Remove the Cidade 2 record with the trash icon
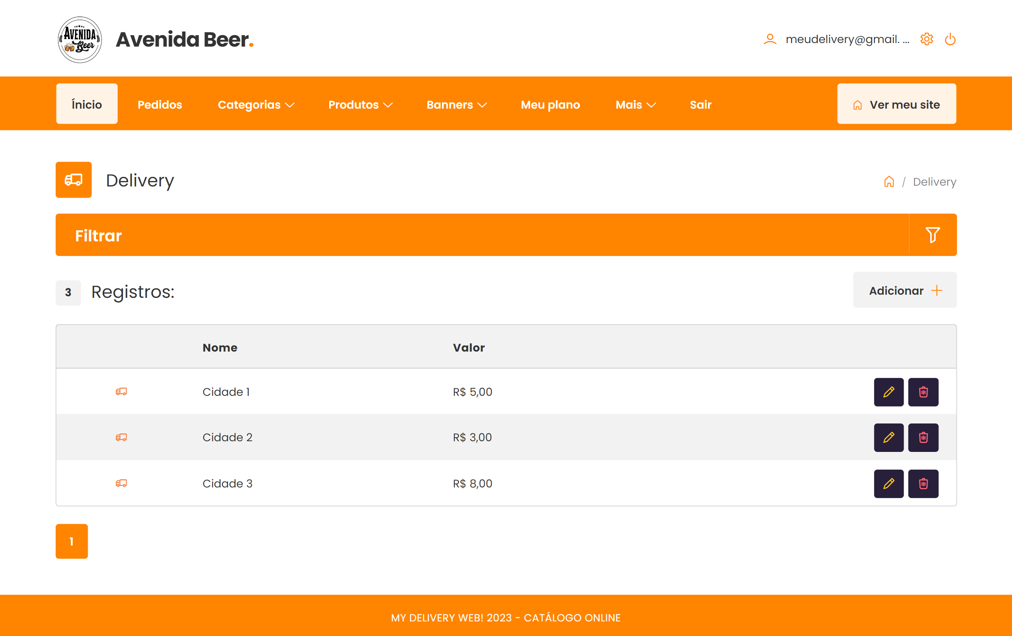 click(923, 438)
